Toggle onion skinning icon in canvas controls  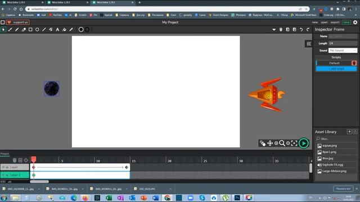(263, 144)
